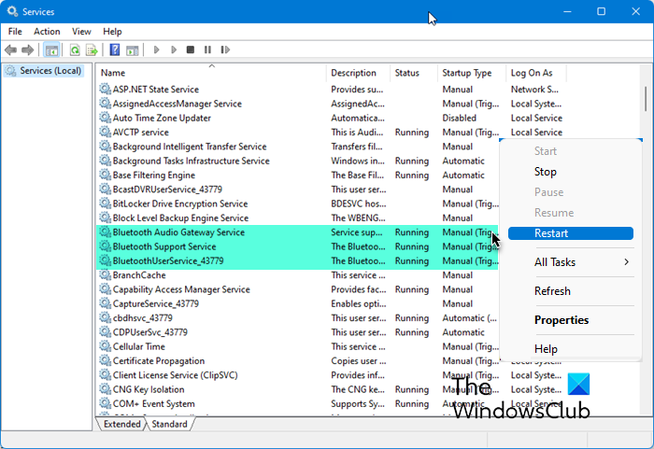The height and width of the screenshot is (449, 654).
Task: Select Capability Access Manager Service
Action: point(181,289)
